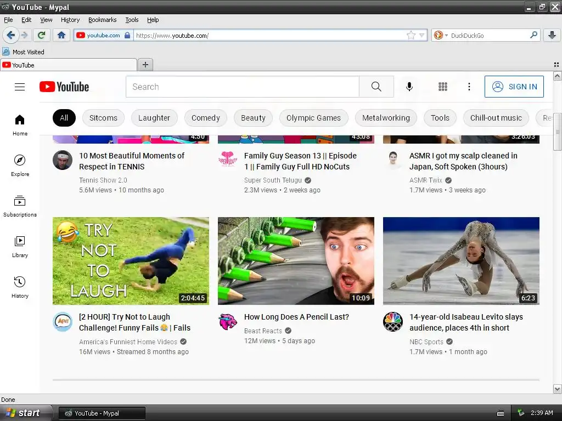This screenshot has height=421, width=562.
Task: Click the search magnifier button
Action: point(376,87)
